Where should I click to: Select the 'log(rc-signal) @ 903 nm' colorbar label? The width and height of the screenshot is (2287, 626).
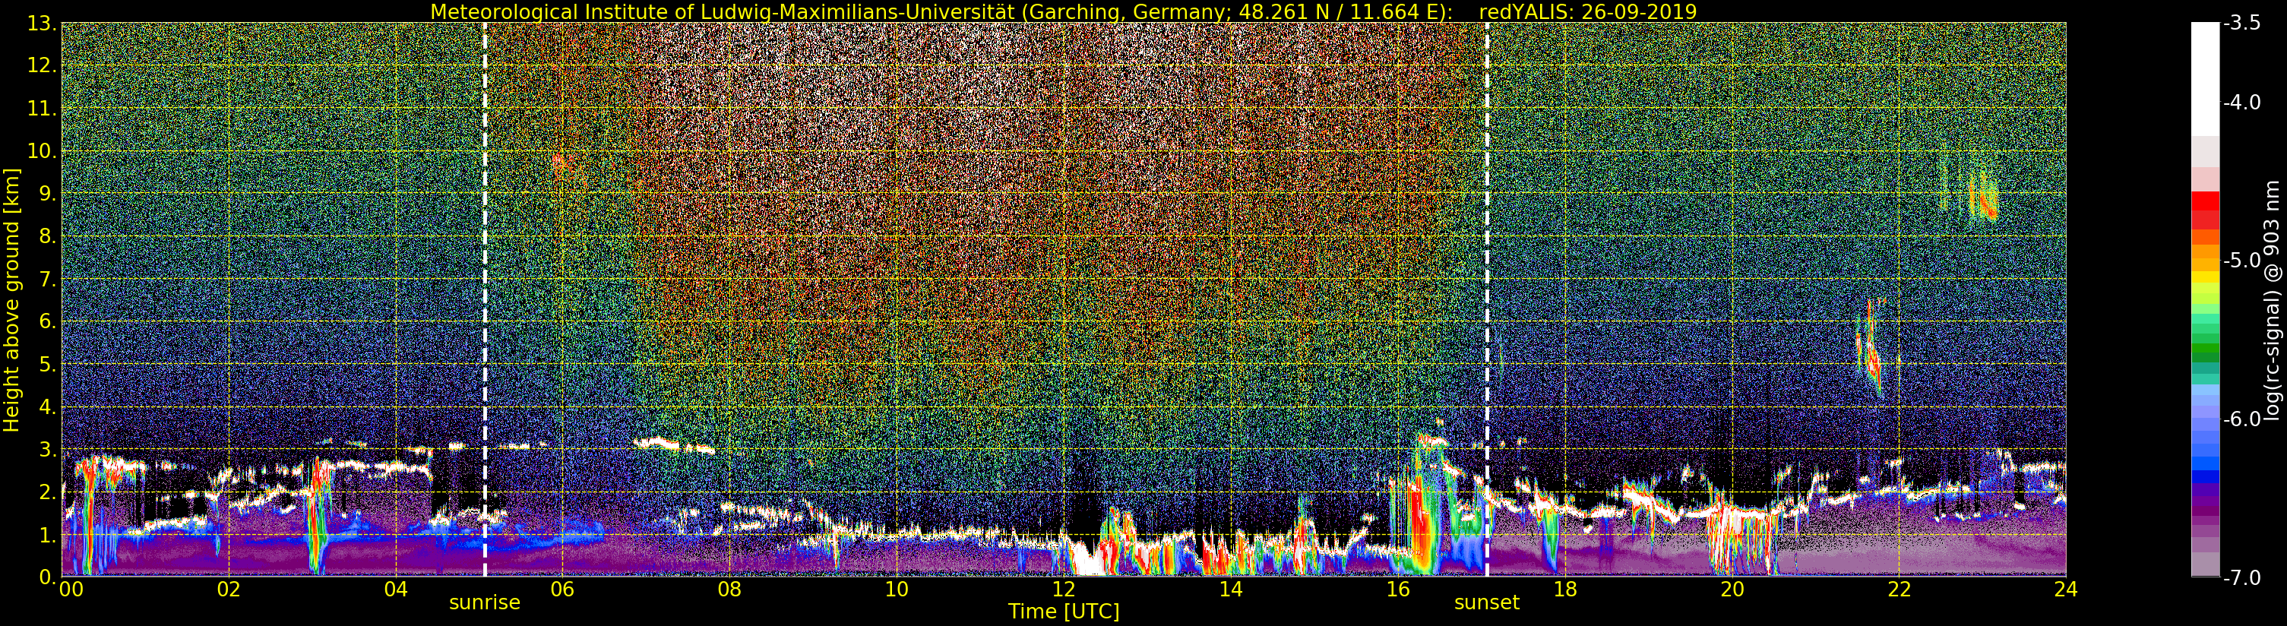pos(2273,301)
